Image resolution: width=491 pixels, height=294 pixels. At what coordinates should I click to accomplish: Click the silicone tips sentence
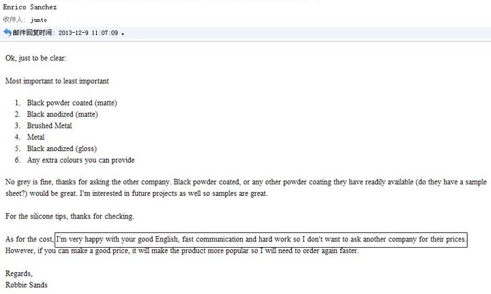pyautogui.click(x=70, y=216)
